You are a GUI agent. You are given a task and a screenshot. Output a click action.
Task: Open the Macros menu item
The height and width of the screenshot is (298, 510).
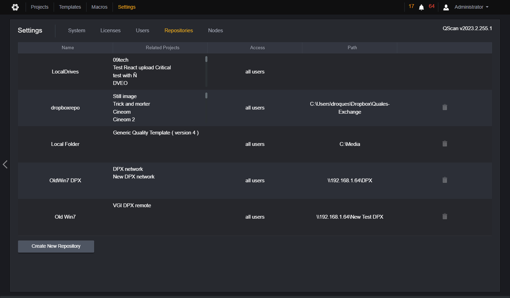click(x=99, y=7)
